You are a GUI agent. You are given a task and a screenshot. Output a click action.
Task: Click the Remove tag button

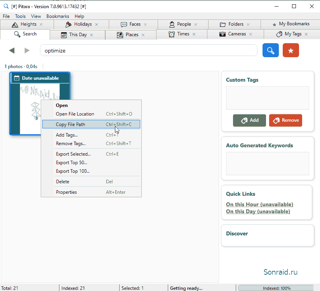pos(285,120)
